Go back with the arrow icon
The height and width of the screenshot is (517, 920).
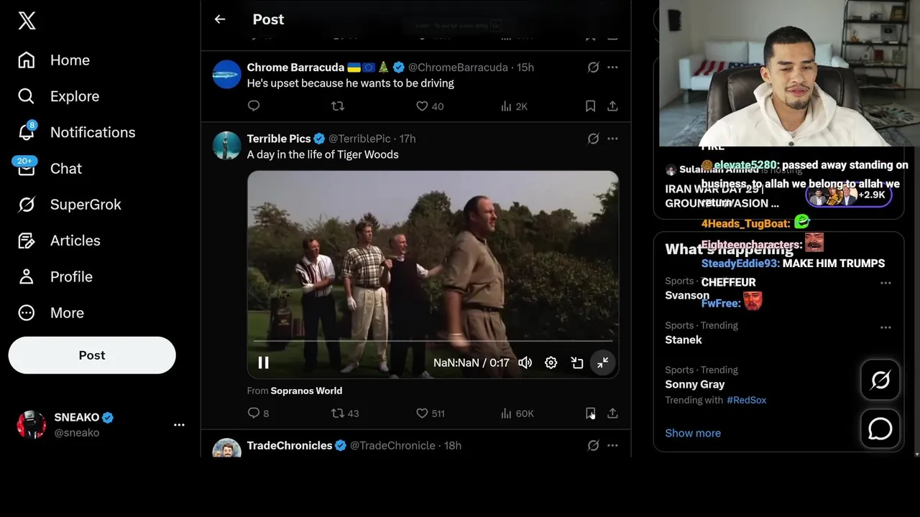click(220, 19)
